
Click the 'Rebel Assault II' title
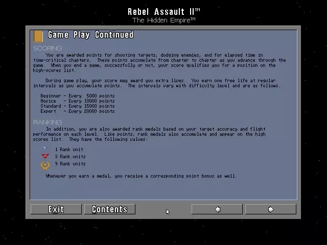164,12
